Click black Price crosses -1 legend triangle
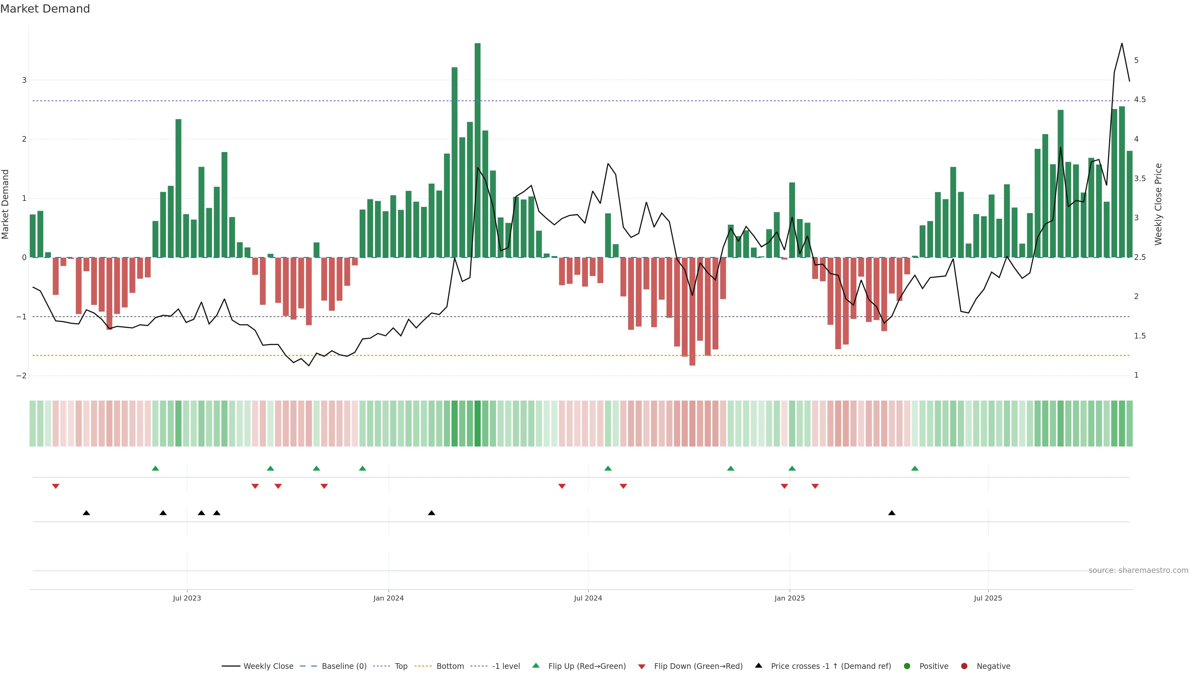Viewport: 1204px width, 677px height. (758, 666)
